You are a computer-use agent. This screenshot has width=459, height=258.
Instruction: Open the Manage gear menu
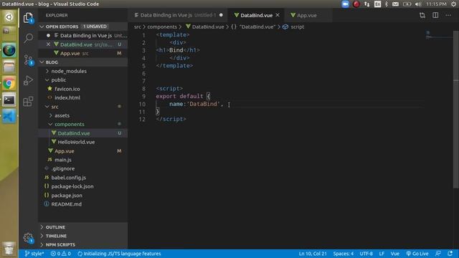[x=28, y=238]
